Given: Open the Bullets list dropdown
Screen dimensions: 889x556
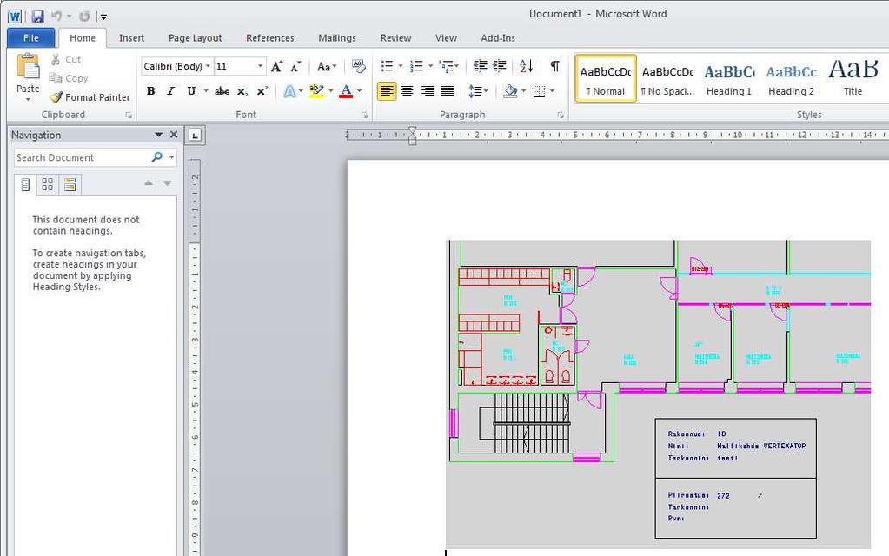Looking at the screenshot, I should click(401, 66).
